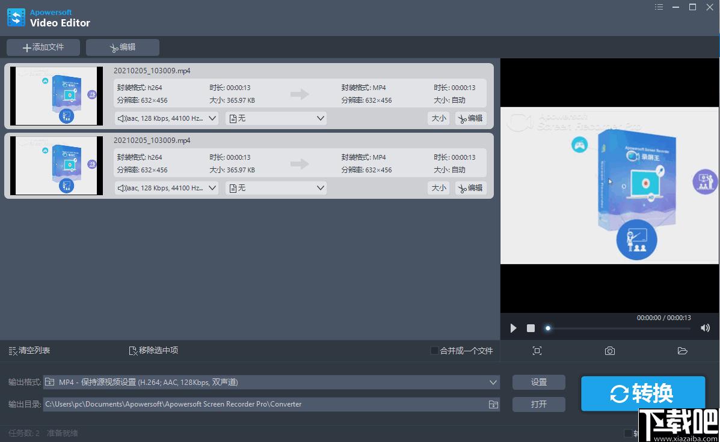The height and width of the screenshot is (442, 720).
Task: Click the 设置 settings button
Action: click(x=538, y=383)
